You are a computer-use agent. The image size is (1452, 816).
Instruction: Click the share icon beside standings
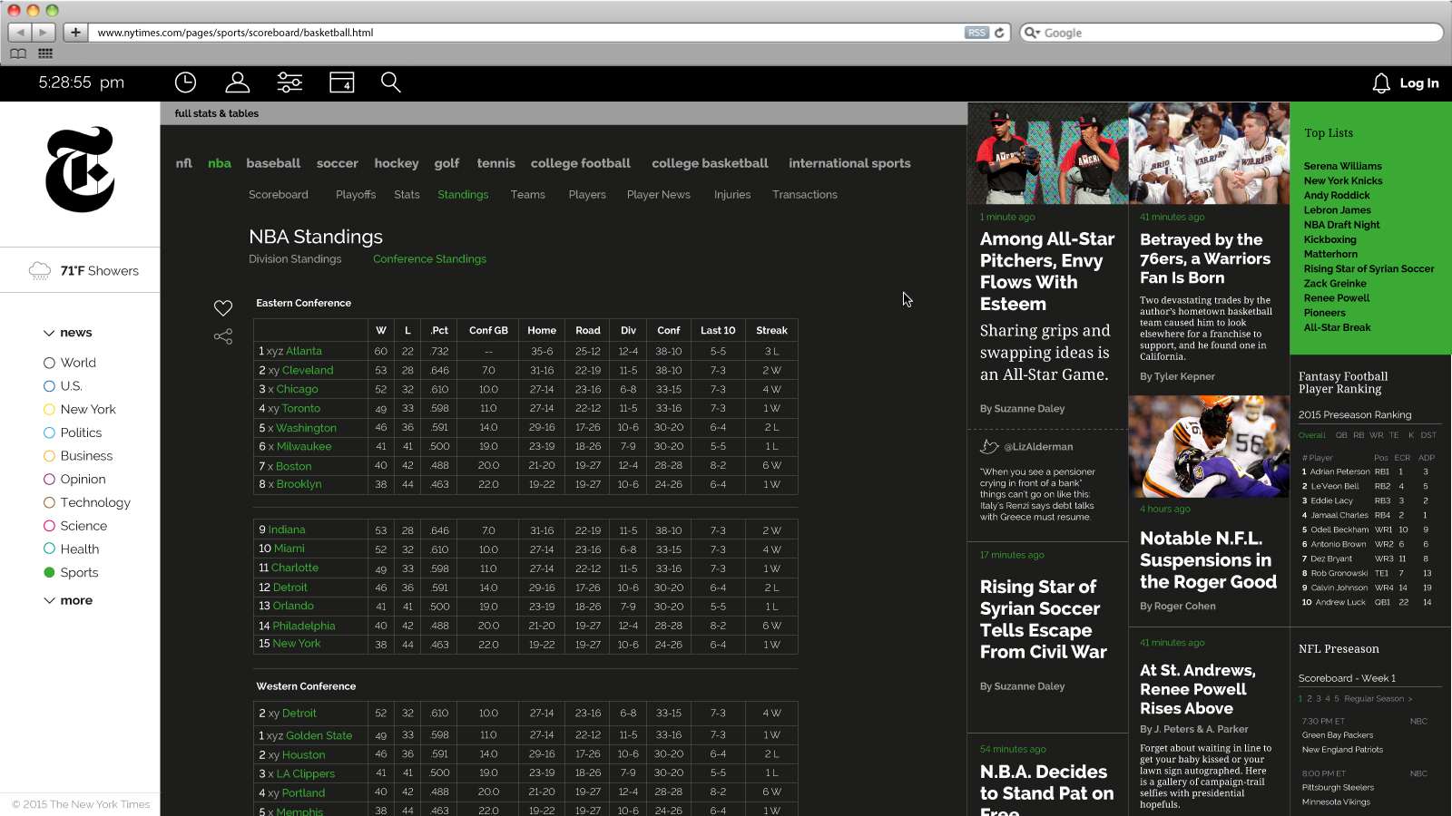tap(223, 336)
